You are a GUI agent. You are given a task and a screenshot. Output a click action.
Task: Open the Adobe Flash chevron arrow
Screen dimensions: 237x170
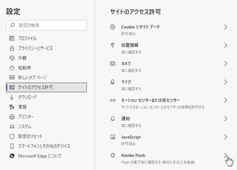[x=226, y=155]
